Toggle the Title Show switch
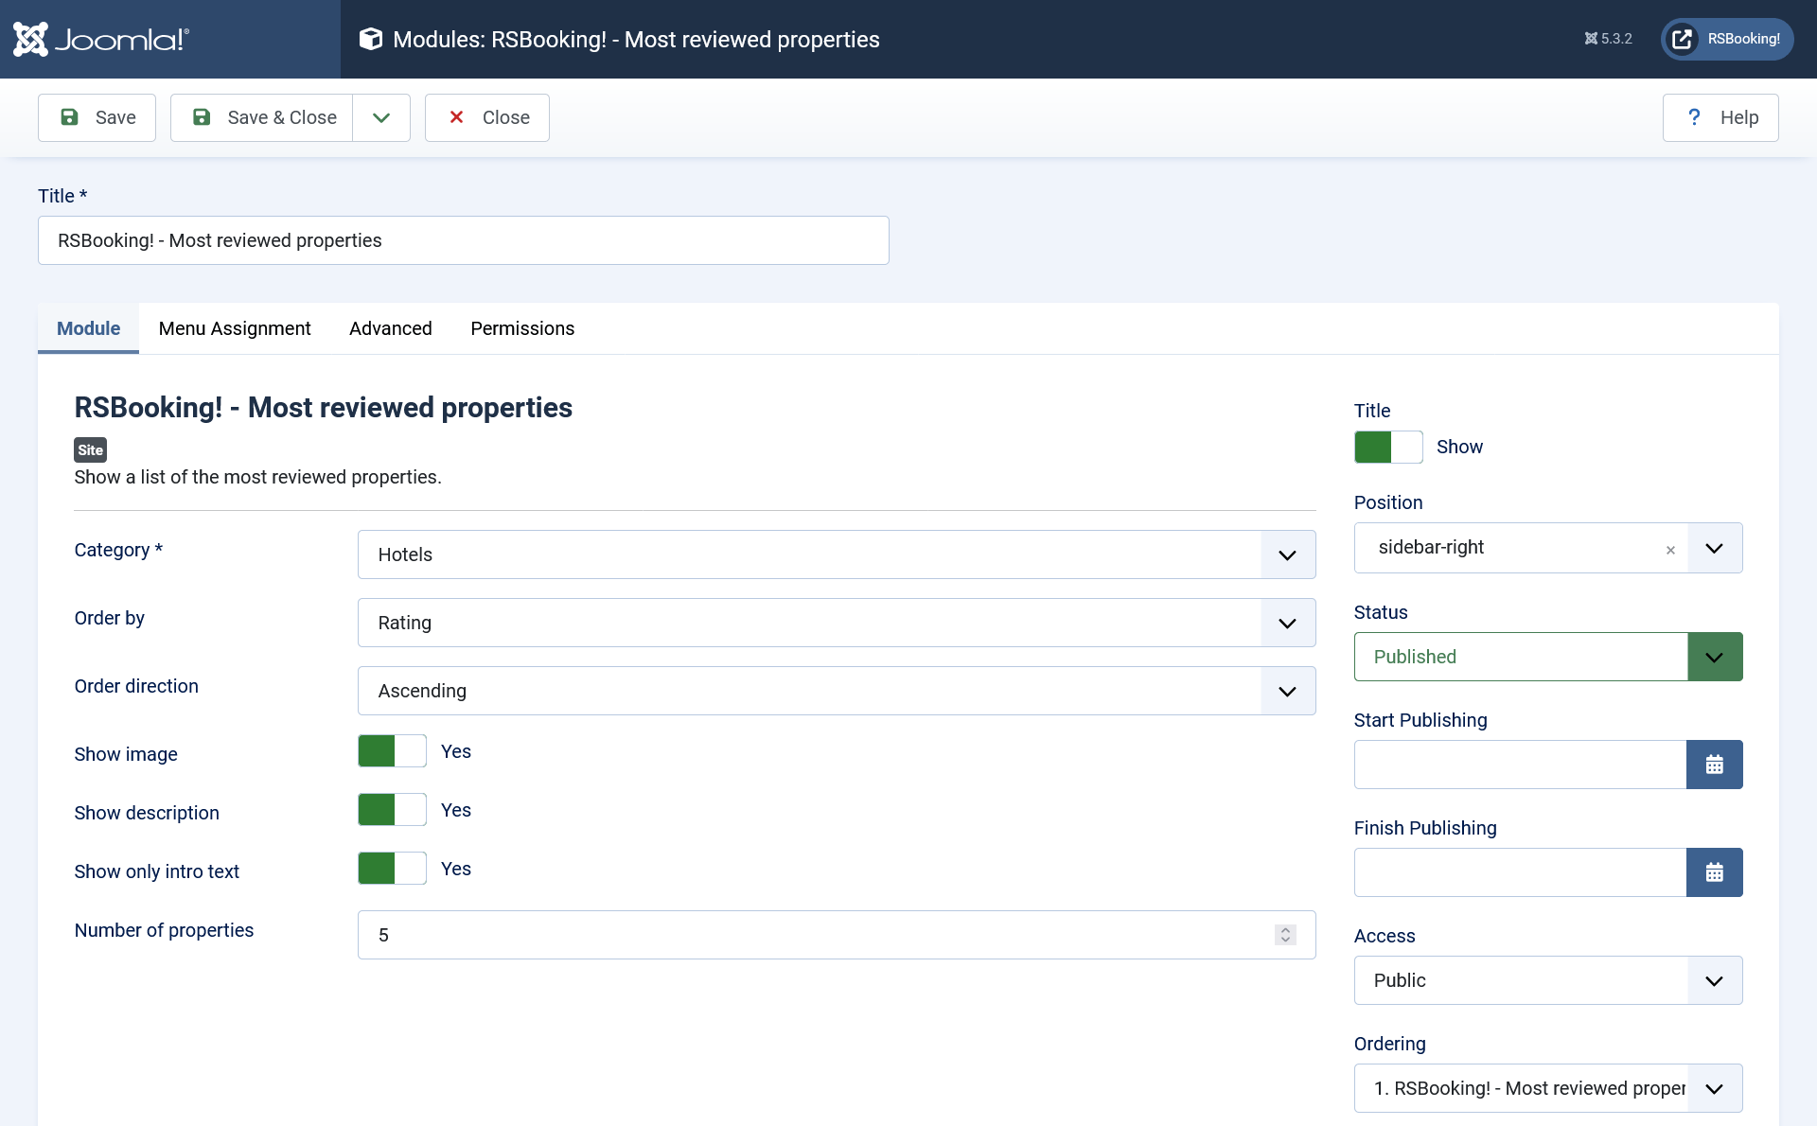The image size is (1817, 1126). tap(1388, 447)
